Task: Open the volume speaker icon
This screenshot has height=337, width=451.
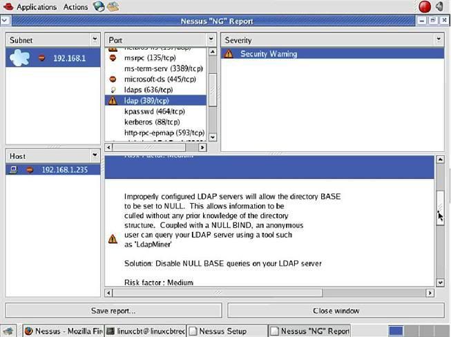Action: coord(439,7)
